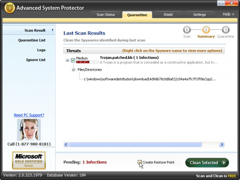240x180 pixels.
Task: Click the Pending: 1 Infections status text
Action: coord(85,162)
